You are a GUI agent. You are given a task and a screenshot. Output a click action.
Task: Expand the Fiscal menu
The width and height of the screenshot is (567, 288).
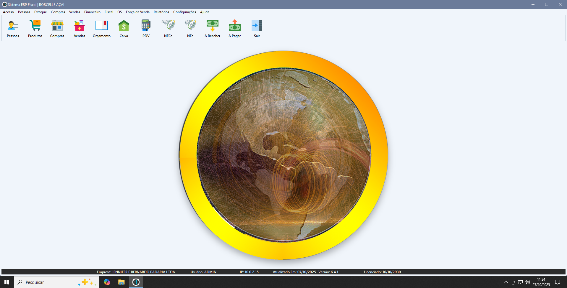pyautogui.click(x=109, y=12)
